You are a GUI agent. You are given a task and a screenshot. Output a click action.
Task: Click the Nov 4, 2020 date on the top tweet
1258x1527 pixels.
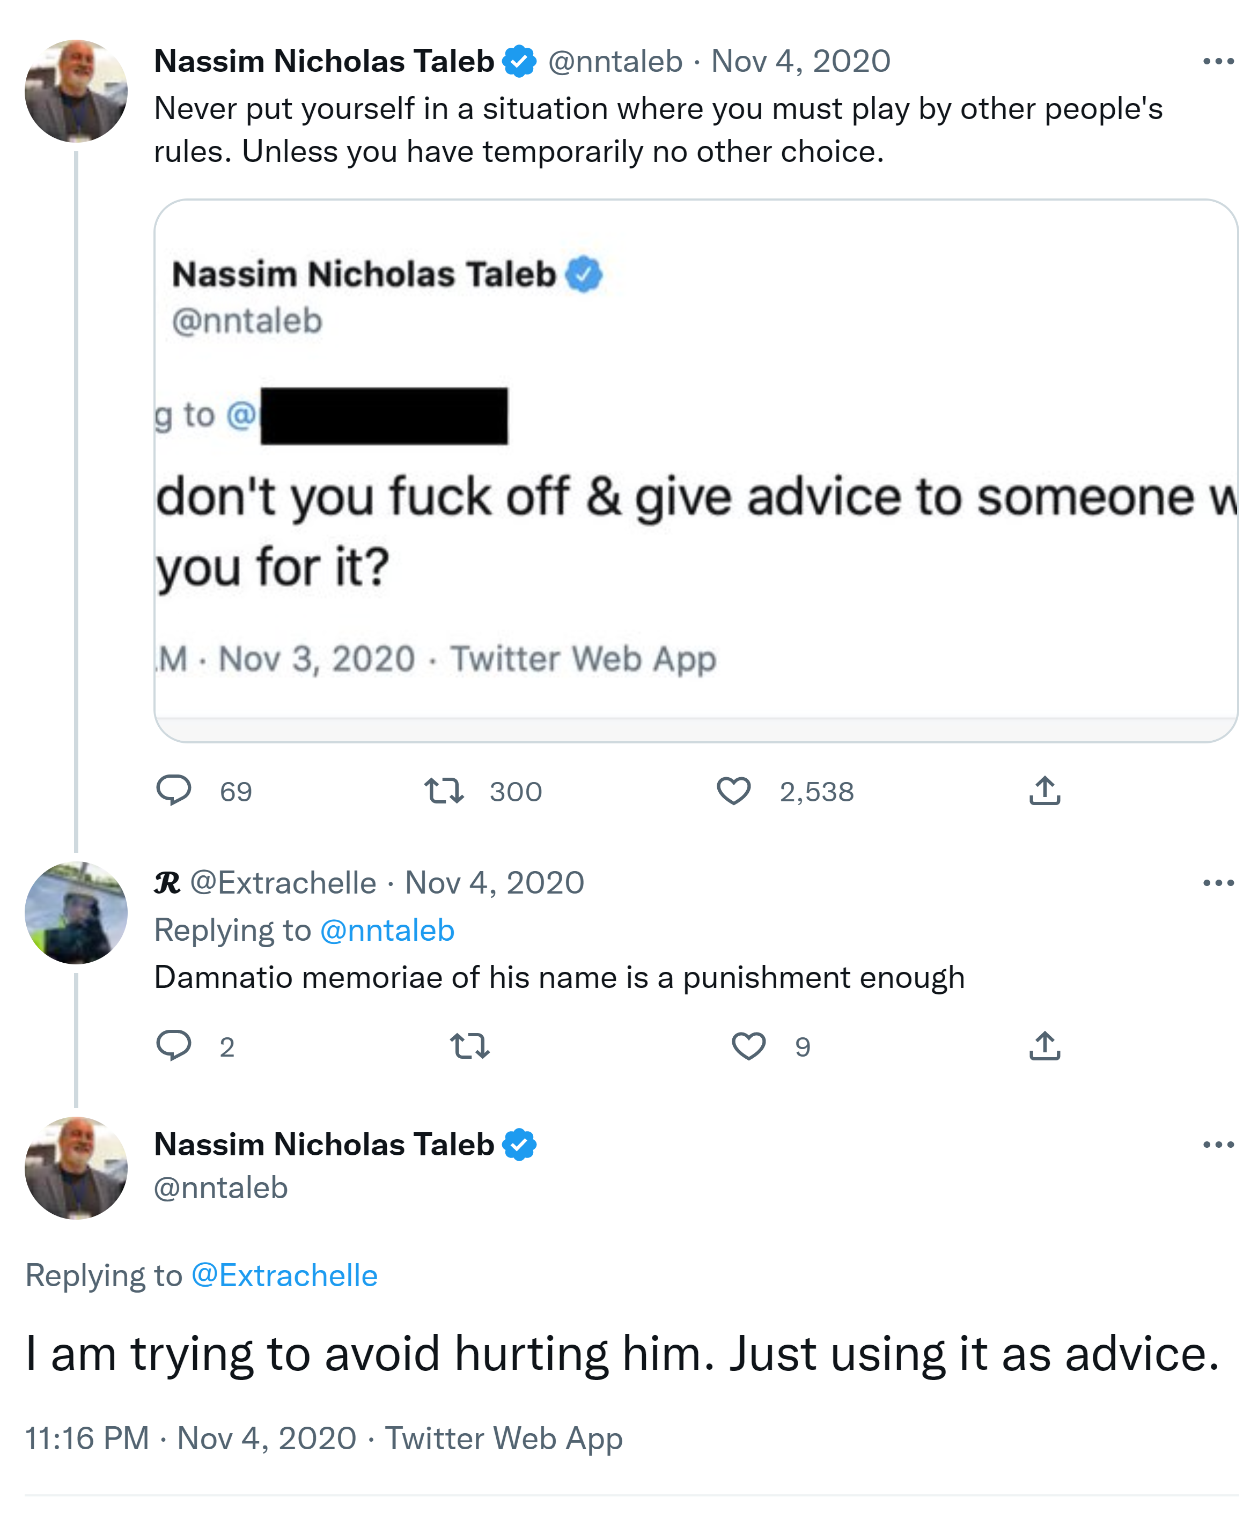tap(800, 62)
